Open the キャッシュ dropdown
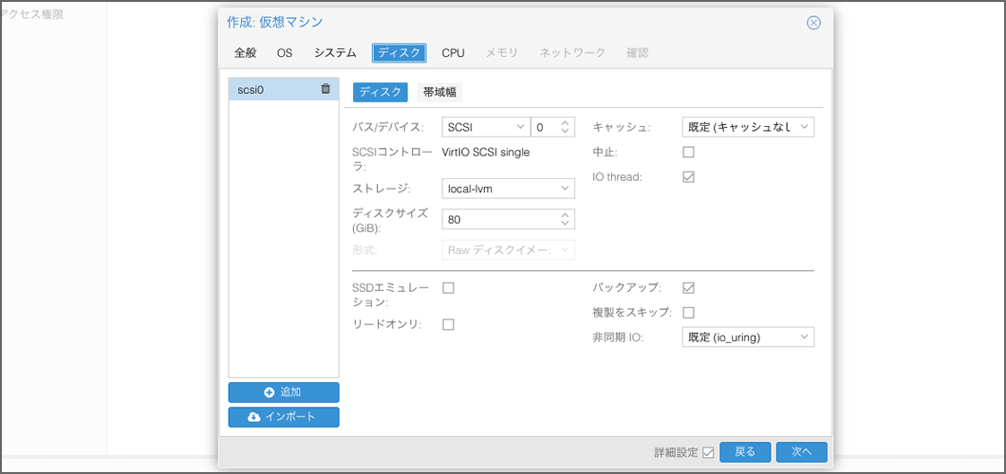 pyautogui.click(x=747, y=127)
